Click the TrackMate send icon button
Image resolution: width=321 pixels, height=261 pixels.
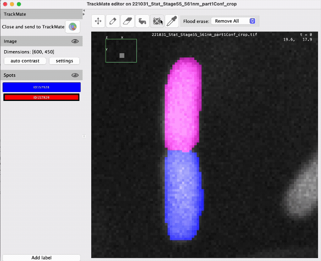[73, 27]
